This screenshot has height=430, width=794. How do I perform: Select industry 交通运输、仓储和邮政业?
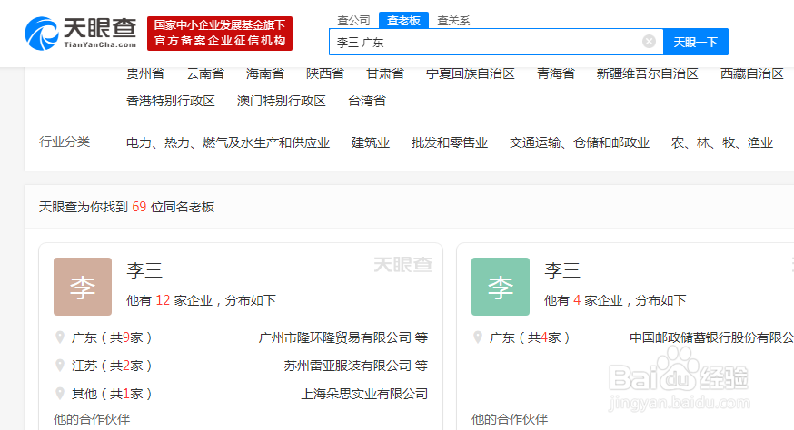point(580,142)
